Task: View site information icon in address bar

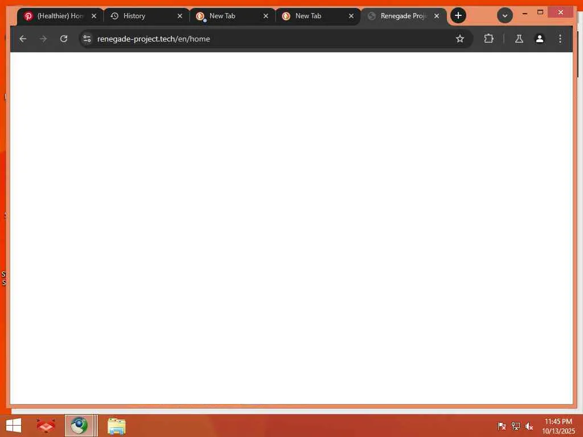Action: [87, 39]
